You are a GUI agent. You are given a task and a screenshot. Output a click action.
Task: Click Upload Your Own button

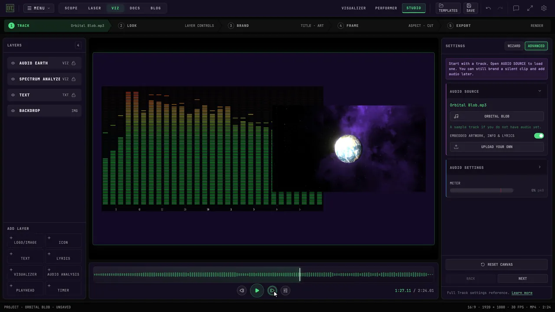tap(497, 147)
